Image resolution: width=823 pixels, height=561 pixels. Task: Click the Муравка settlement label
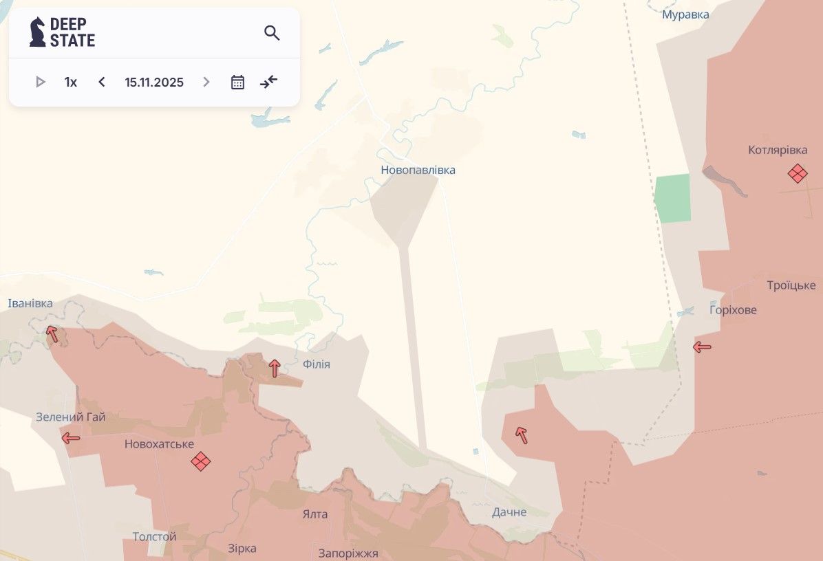pyautogui.click(x=685, y=14)
